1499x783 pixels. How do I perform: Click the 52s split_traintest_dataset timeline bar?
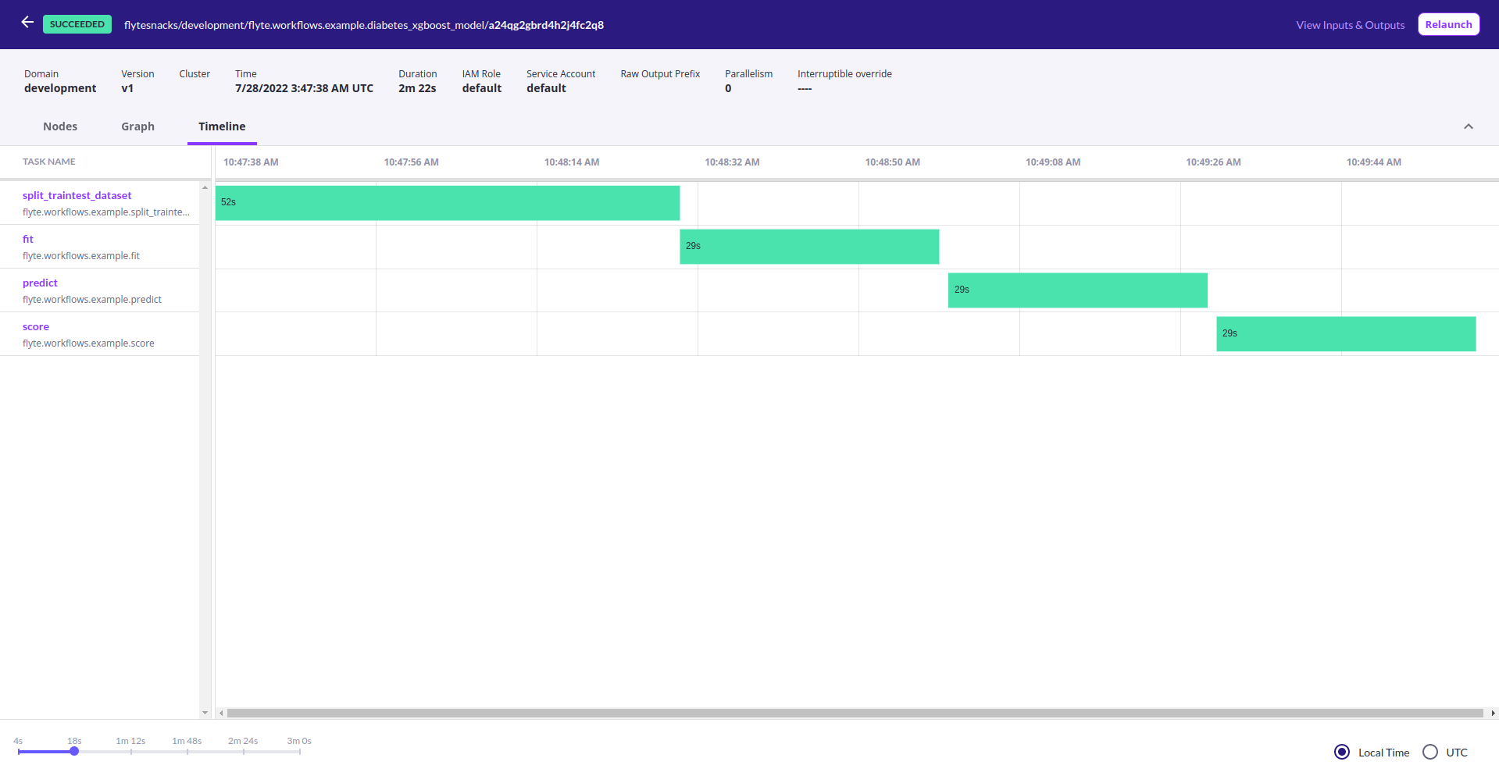click(447, 203)
